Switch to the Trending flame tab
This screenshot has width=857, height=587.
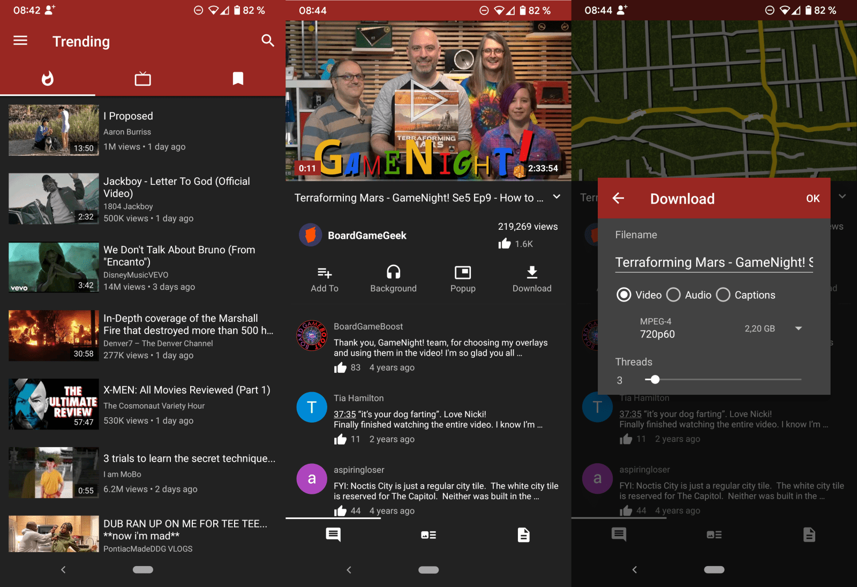48,79
